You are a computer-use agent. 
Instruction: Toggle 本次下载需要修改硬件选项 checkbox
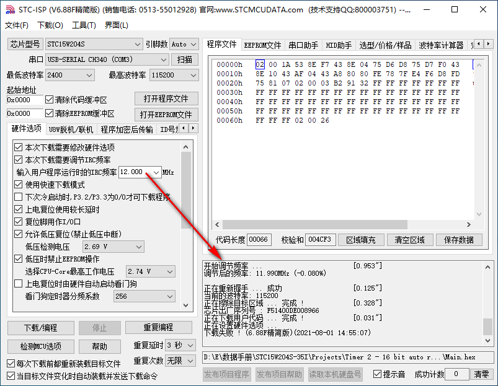pos(19,147)
